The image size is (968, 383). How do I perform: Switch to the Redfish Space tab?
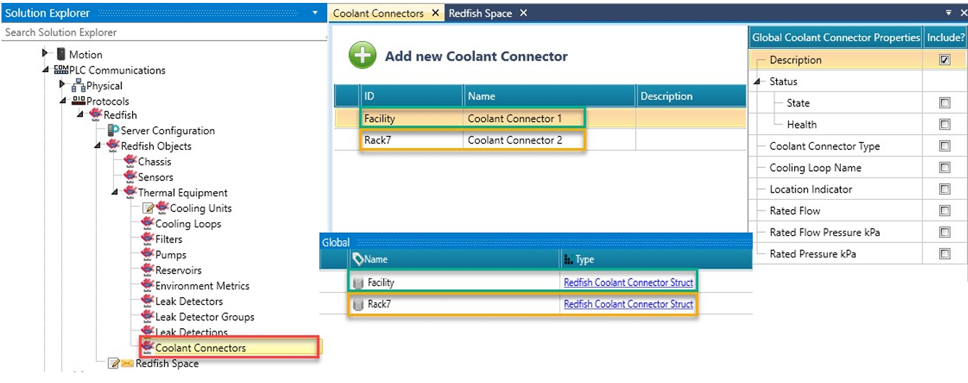(x=480, y=14)
